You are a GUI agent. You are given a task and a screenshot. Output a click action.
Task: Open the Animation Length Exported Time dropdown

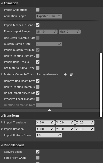click(49, 16)
